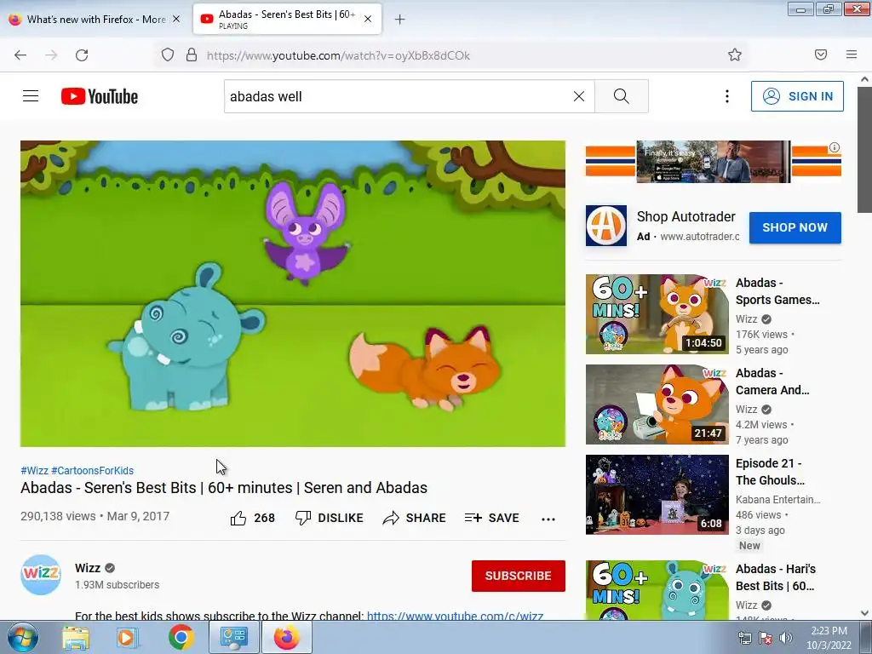The image size is (872, 654).
Task: Open the YouTube guide hamburger menu
Action: [x=31, y=96]
